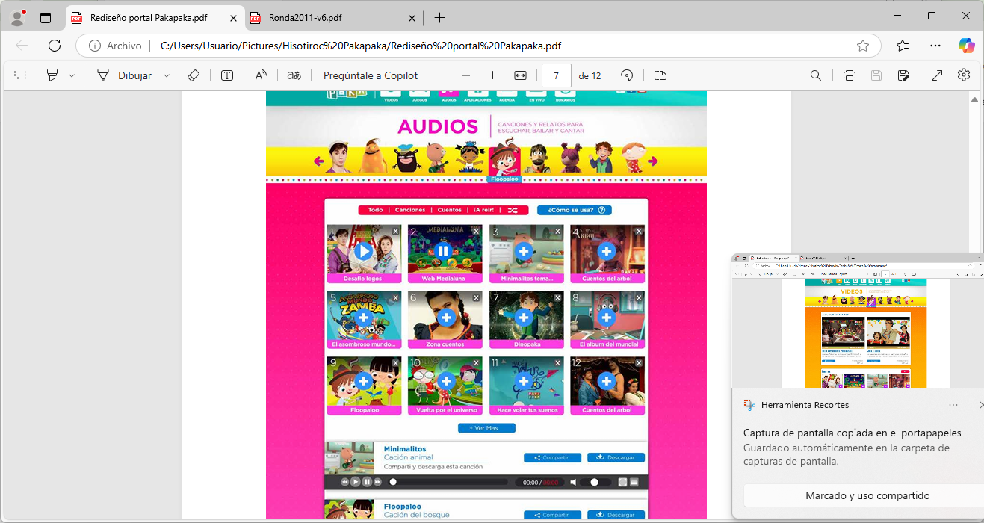Open the table of contents panel
984x523 pixels.
click(20, 75)
